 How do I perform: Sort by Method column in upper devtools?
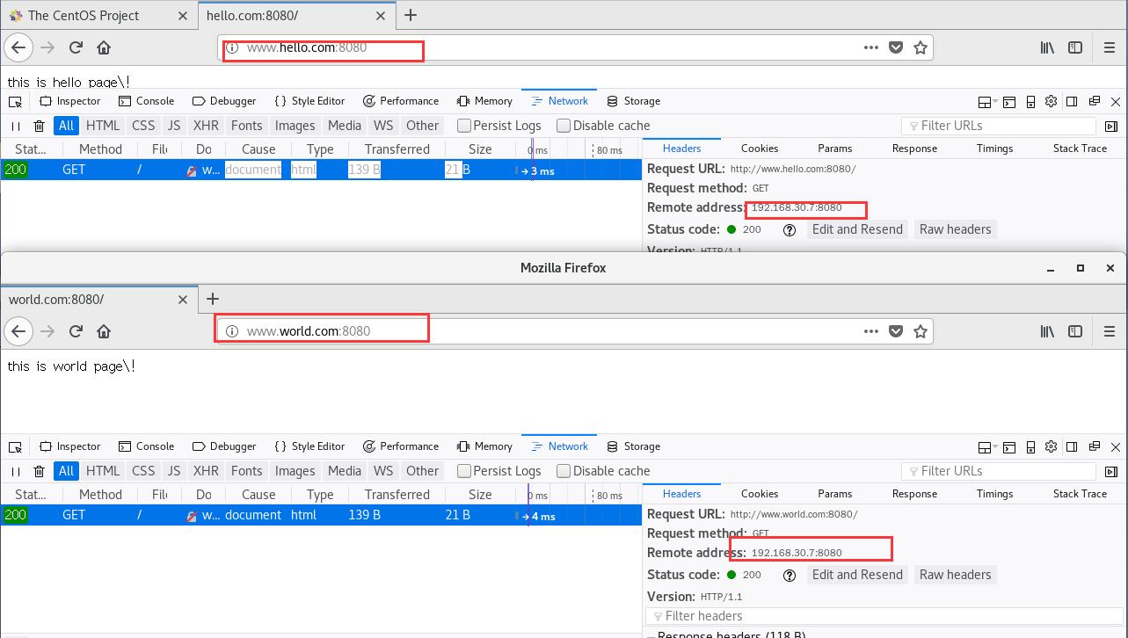(x=100, y=149)
